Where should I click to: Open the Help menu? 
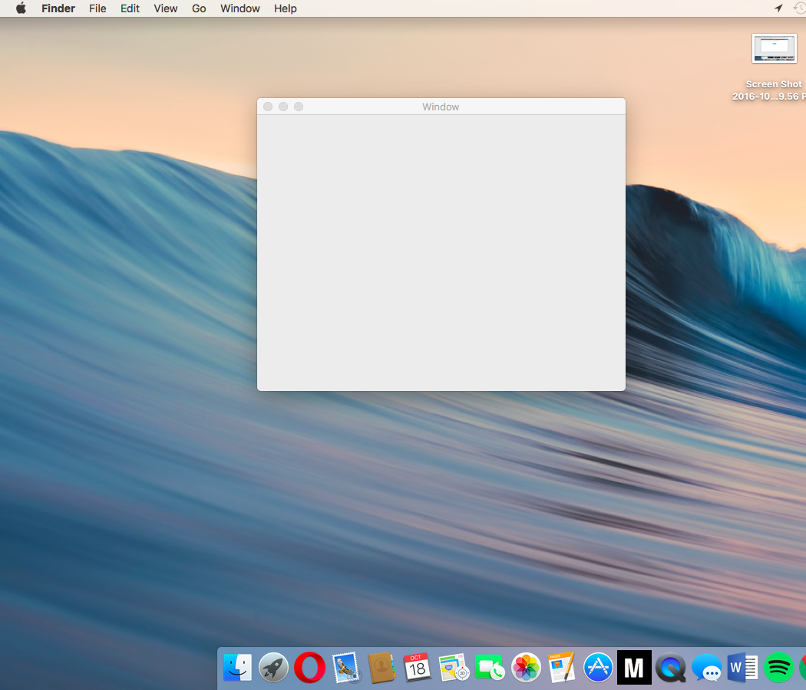coord(286,8)
